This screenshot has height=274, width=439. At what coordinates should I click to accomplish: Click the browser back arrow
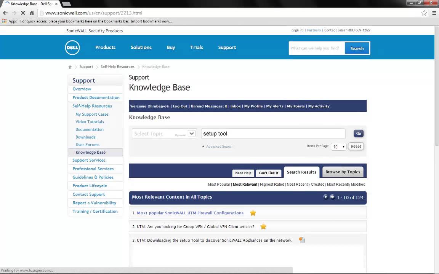5,13
